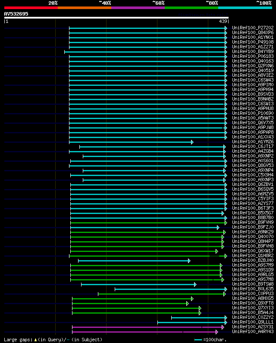Choose the UniRef100_A9PIM0 entry

[253, 85]
